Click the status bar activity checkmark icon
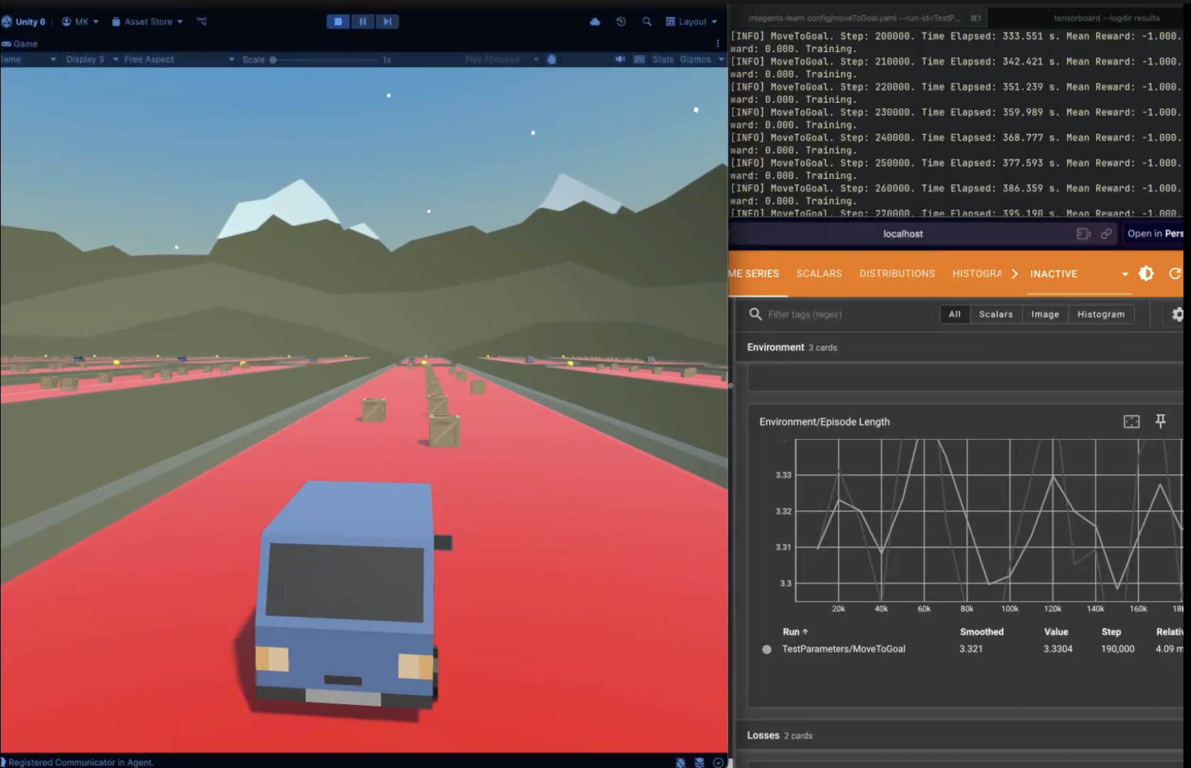1191x768 pixels. point(718,763)
